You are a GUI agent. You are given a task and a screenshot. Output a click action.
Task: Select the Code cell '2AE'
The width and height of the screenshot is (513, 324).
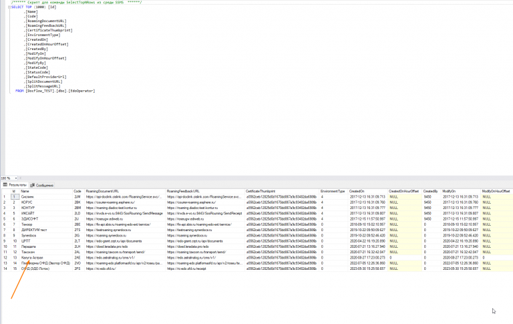coord(79,258)
